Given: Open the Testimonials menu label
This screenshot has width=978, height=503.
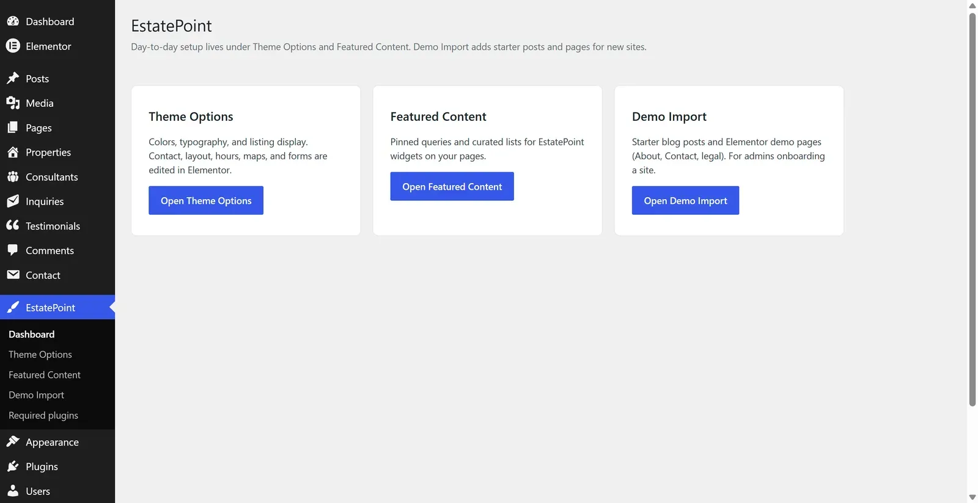Looking at the screenshot, I should [53, 226].
